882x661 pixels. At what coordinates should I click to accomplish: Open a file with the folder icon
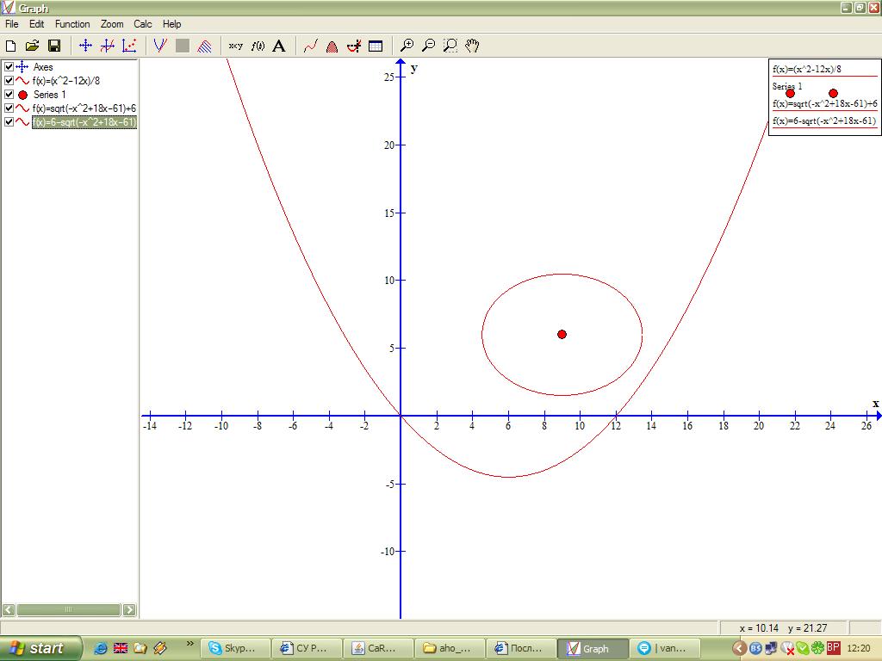(x=32, y=46)
